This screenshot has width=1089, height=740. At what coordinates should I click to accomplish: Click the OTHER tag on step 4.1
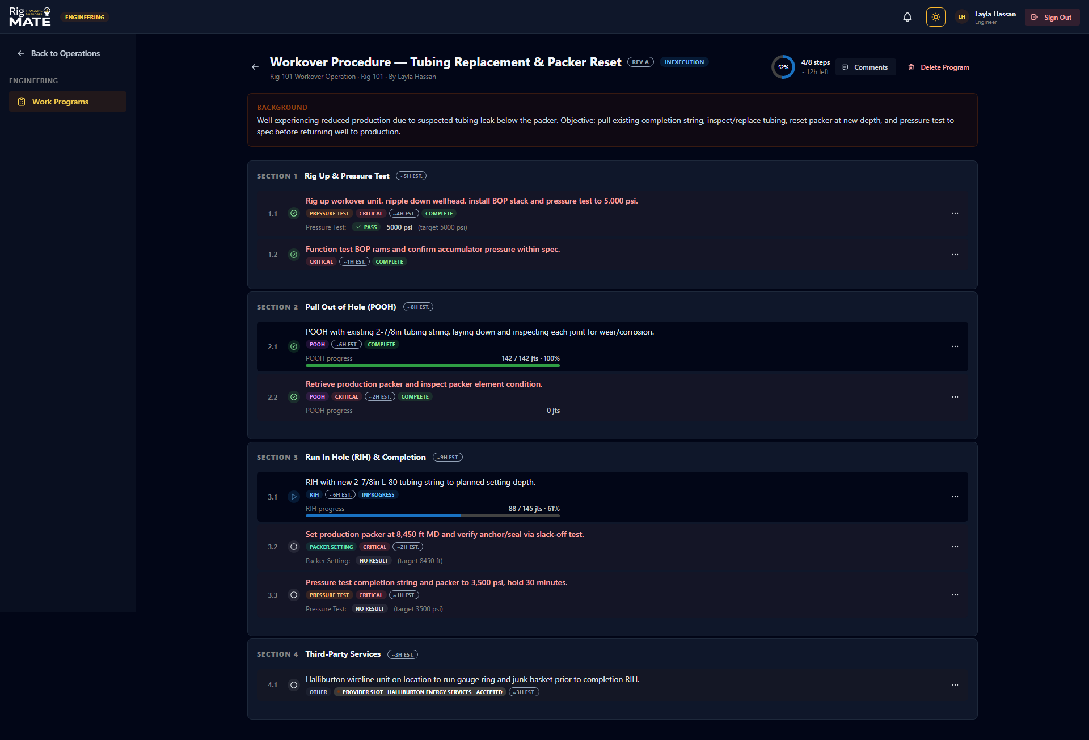click(318, 692)
